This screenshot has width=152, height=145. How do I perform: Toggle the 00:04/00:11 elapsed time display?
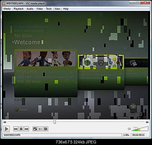point(138,135)
